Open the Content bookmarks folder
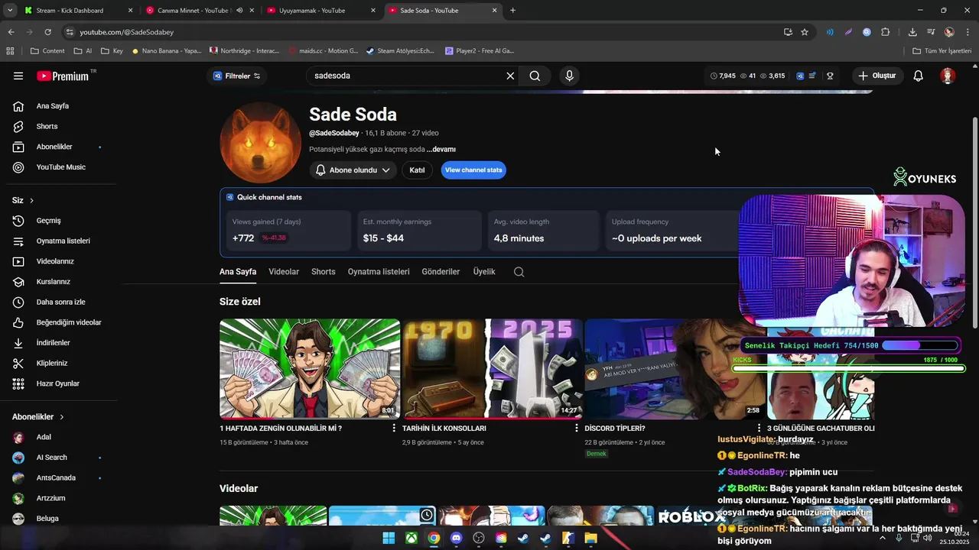This screenshot has height=550, width=979. [x=47, y=51]
